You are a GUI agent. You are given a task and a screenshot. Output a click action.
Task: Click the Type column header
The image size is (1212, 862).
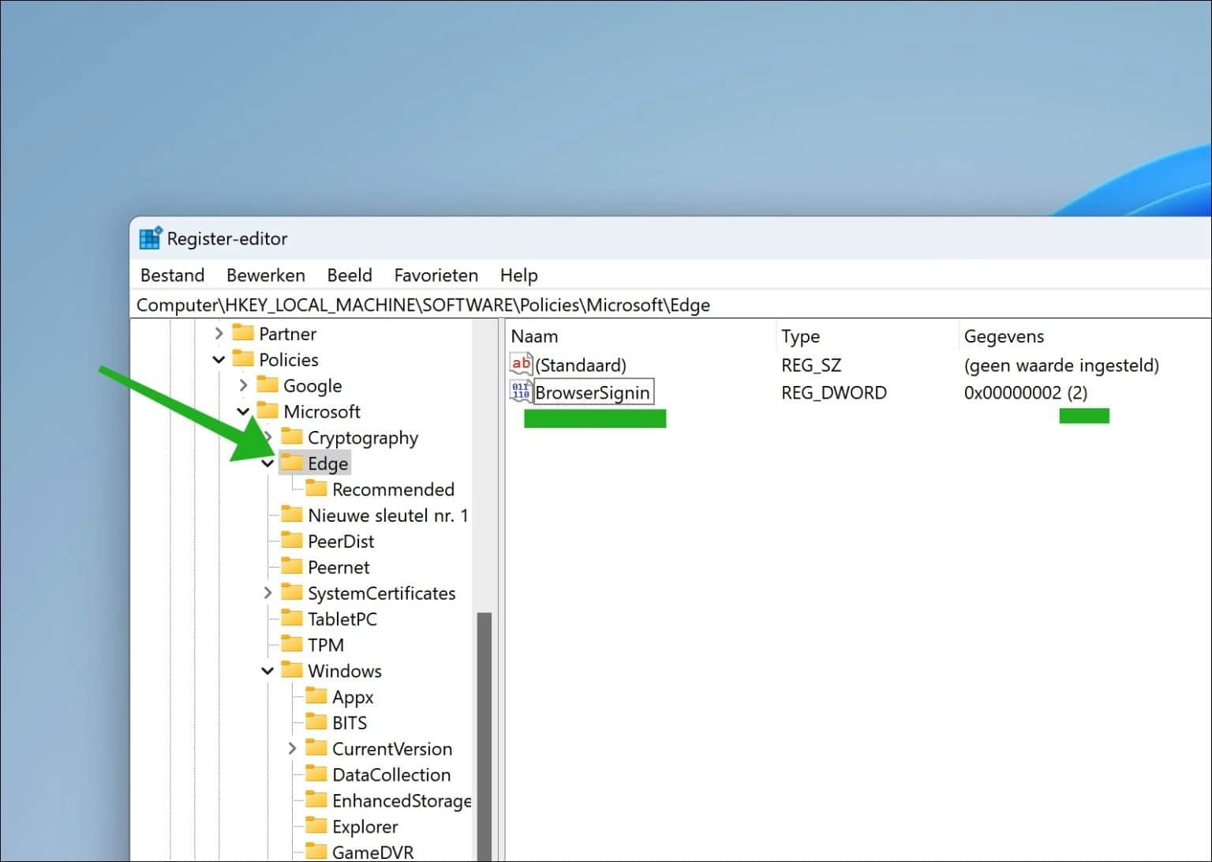867,336
